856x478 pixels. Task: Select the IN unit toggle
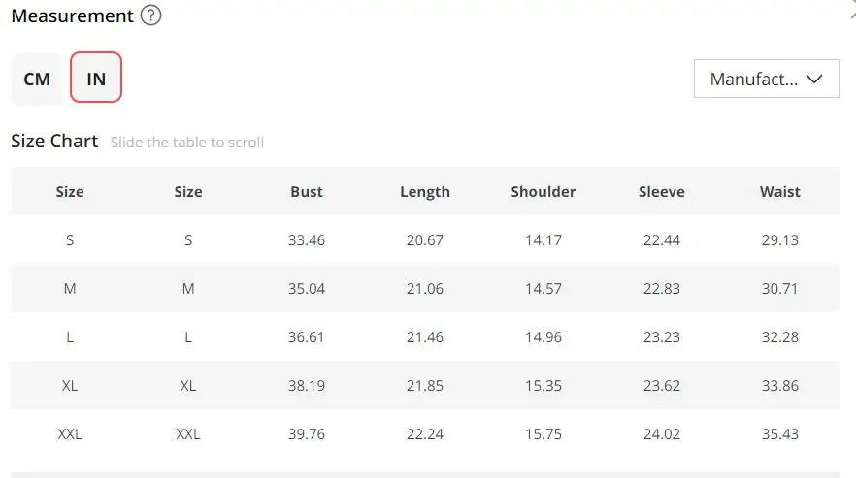96,79
